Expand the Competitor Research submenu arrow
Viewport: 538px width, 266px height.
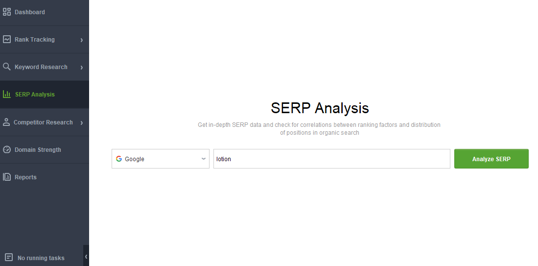tap(82, 122)
